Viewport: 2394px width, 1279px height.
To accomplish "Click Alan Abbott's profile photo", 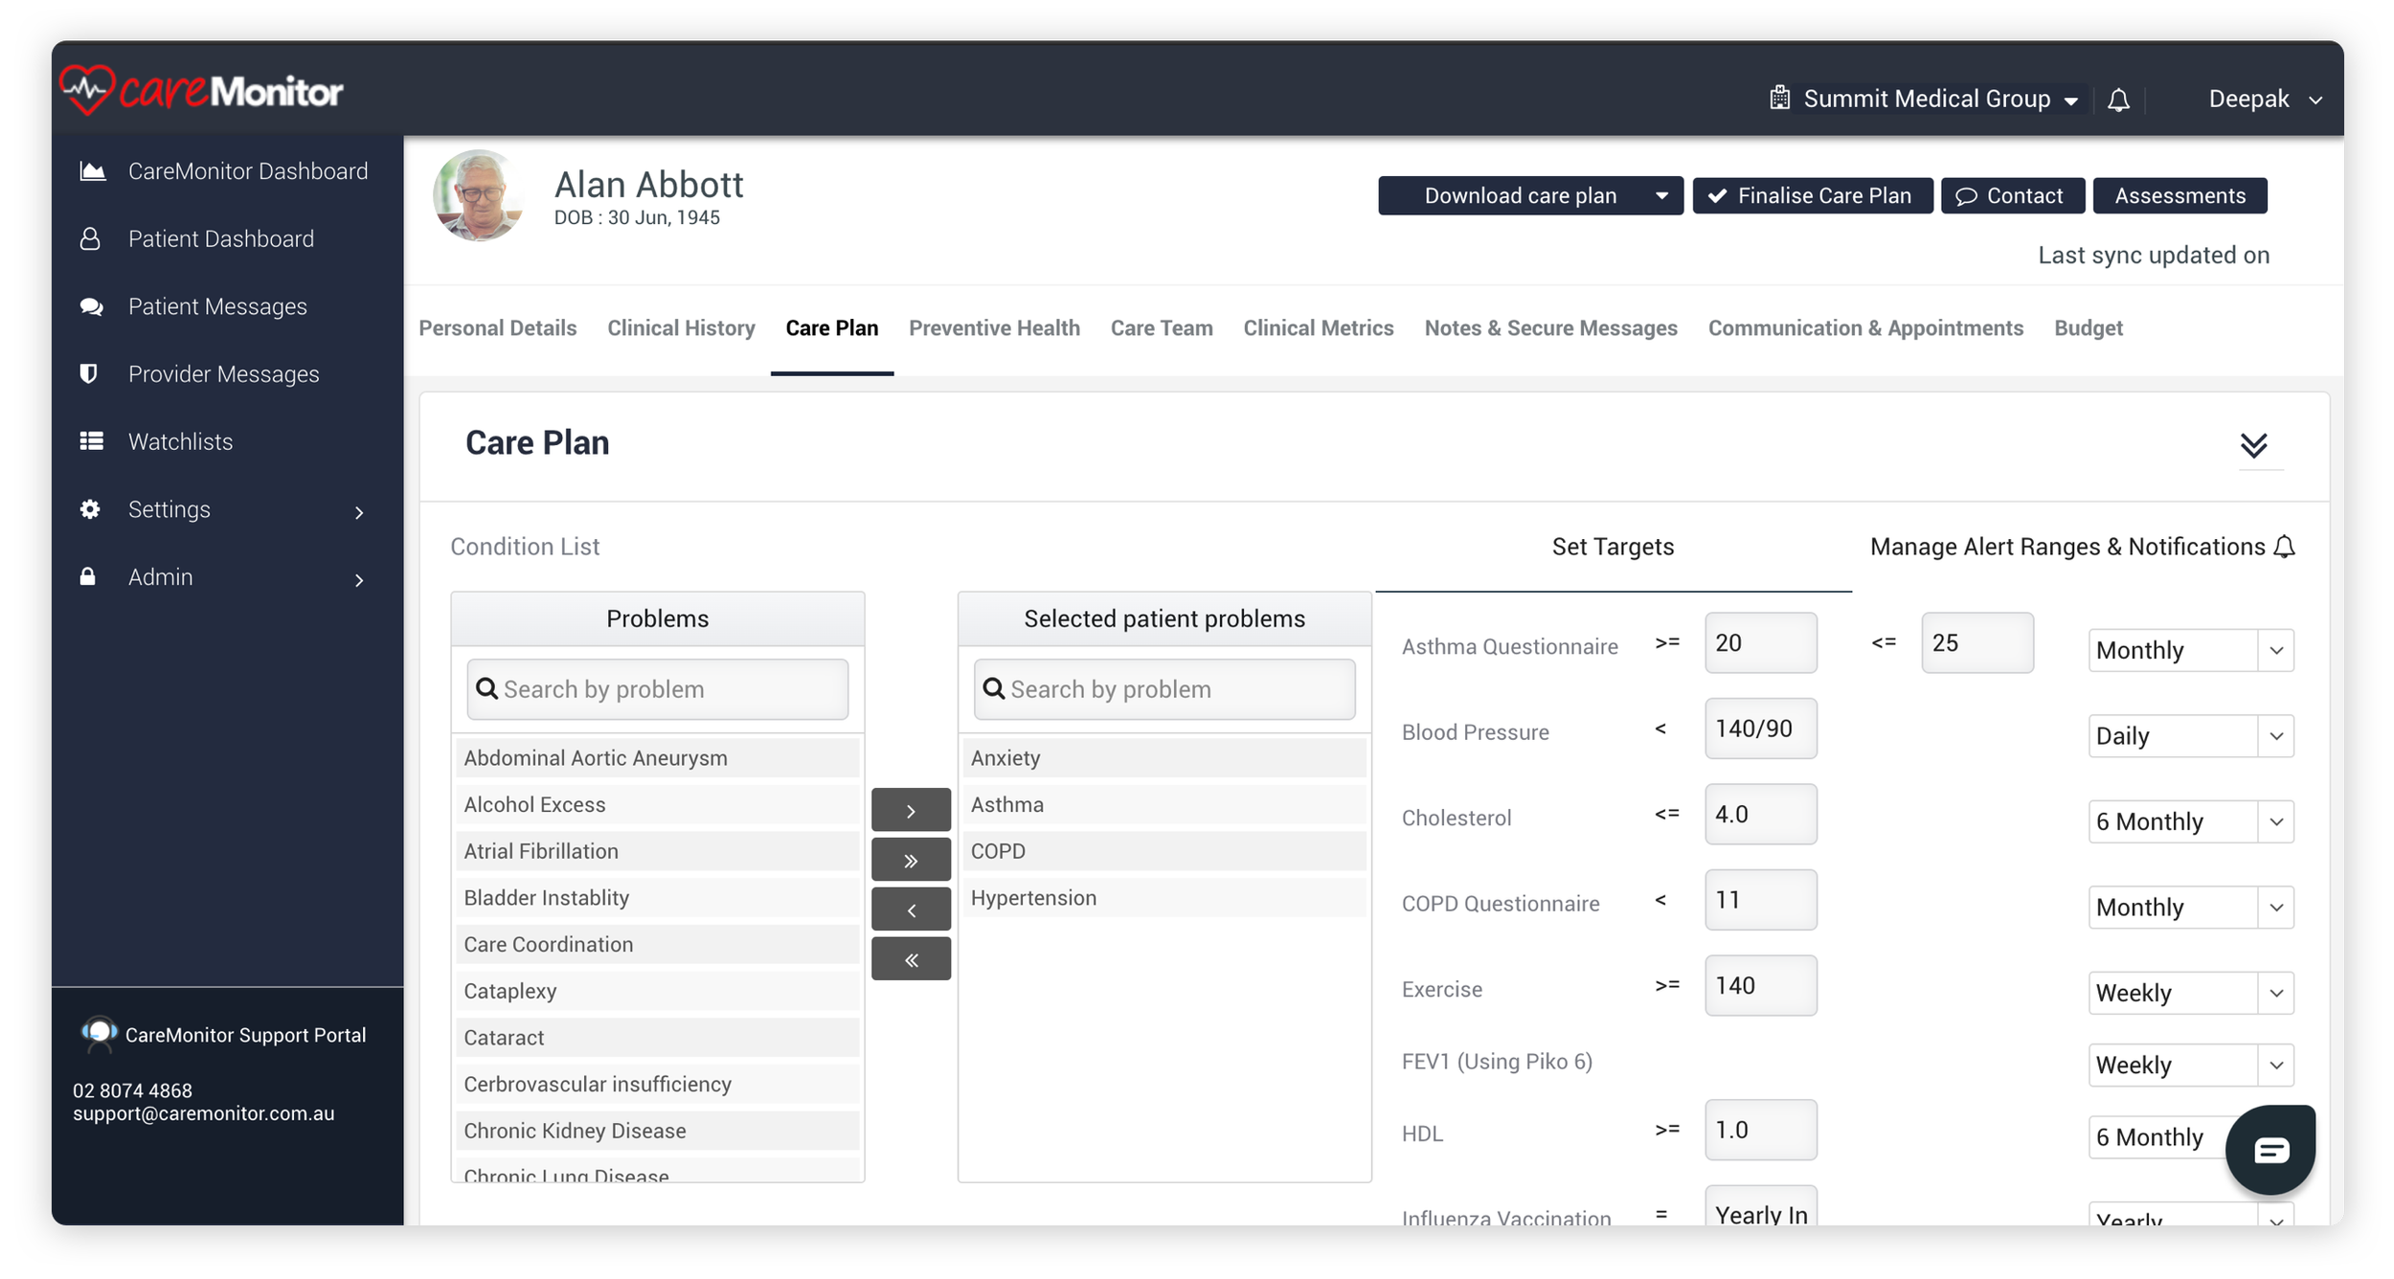I will (478, 195).
